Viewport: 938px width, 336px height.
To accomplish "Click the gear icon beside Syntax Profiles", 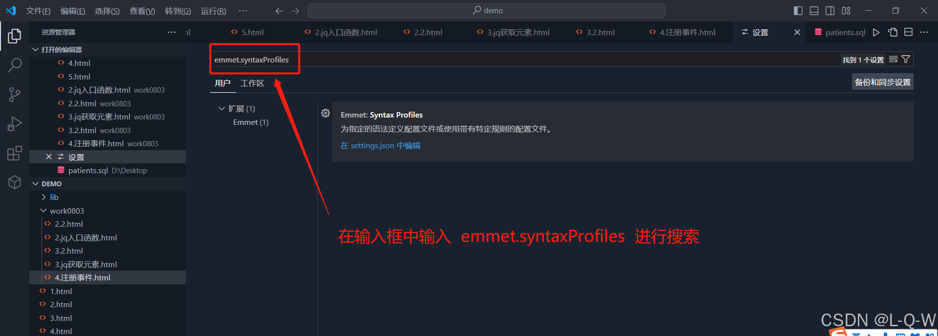I will click(x=325, y=114).
